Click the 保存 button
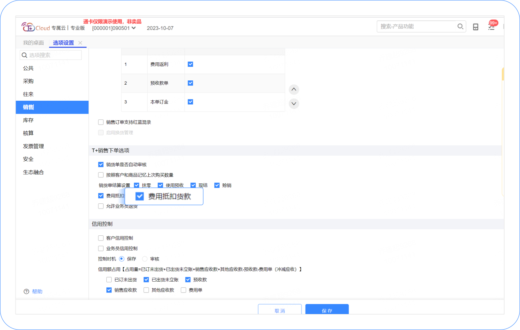 click(327, 310)
